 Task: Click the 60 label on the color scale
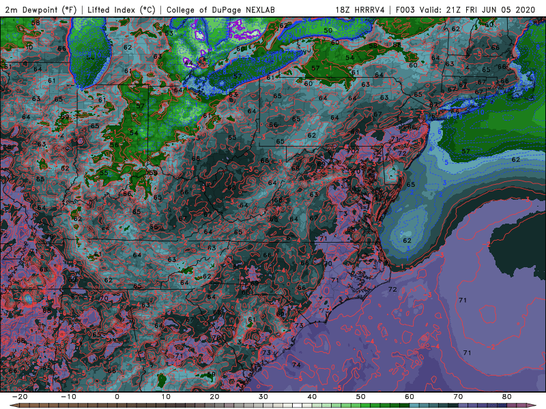click(x=409, y=397)
